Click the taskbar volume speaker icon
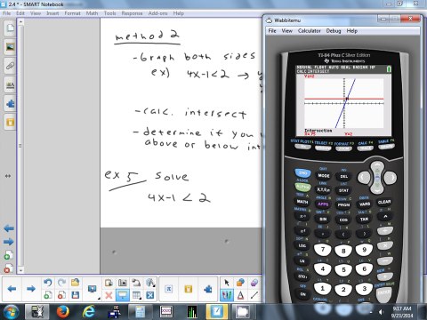 [x=381, y=312]
